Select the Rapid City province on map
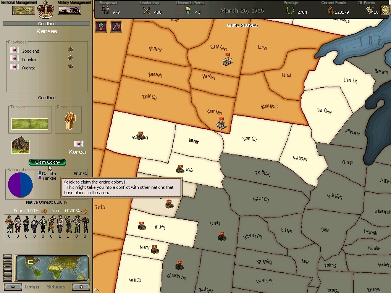Viewport: 391px width, 293px height. 150,97
